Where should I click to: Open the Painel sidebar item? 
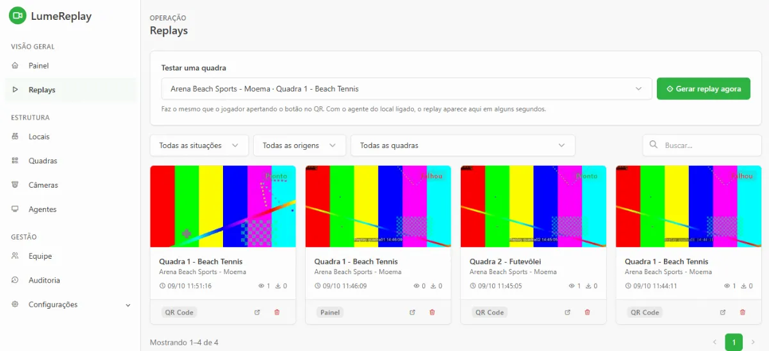(x=70, y=66)
